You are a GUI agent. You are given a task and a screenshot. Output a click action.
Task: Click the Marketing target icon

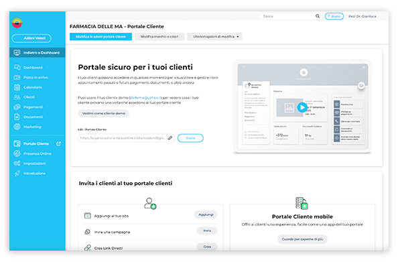click(x=17, y=127)
